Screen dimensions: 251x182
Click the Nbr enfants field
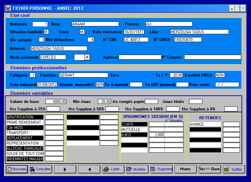click(x=42, y=40)
